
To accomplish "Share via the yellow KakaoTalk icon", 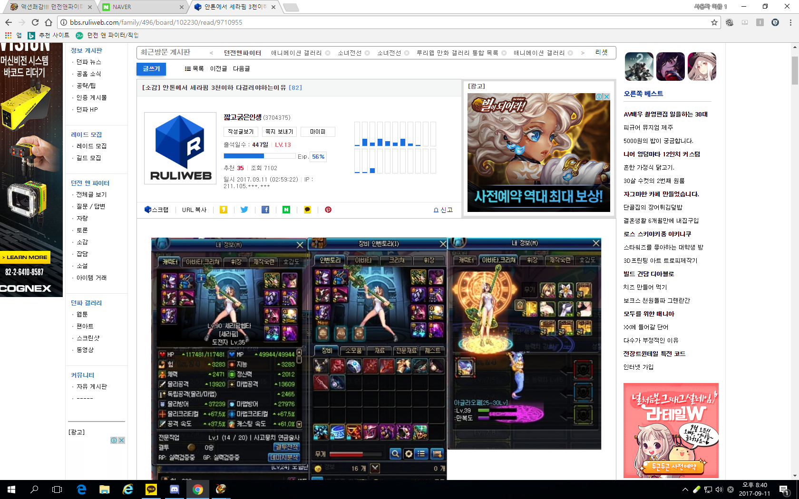I will pyautogui.click(x=307, y=210).
